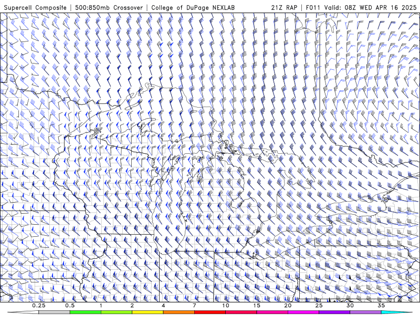Viewport: 420px width, 315px height.
Task: Click the legend value 4
Action: pos(163,306)
